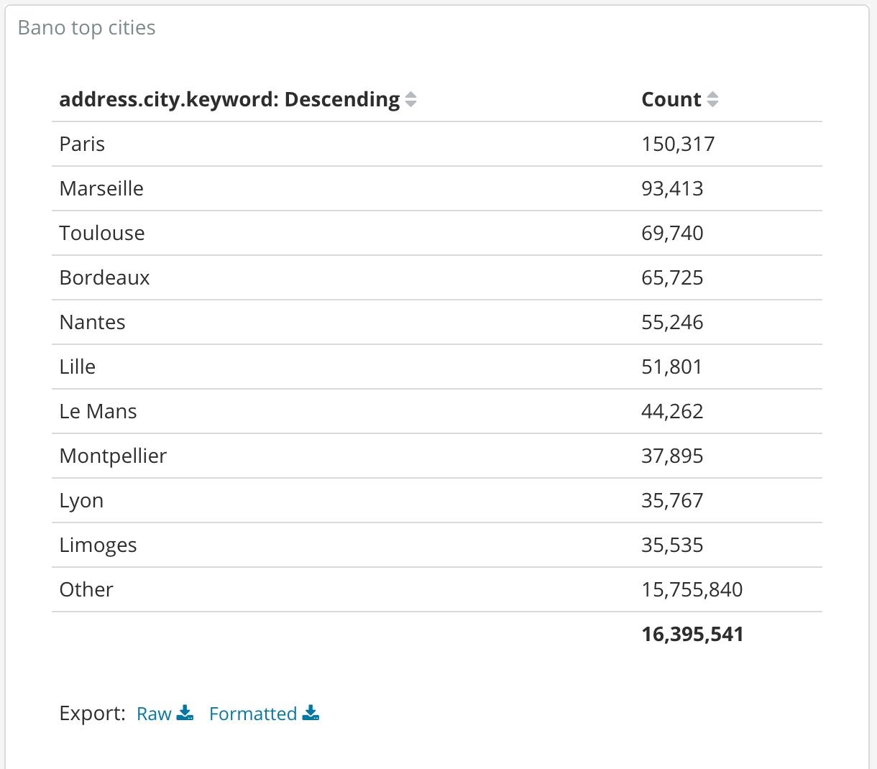
Task: Select the Paris row
Action: pyautogui.click(x=437, y=144)
